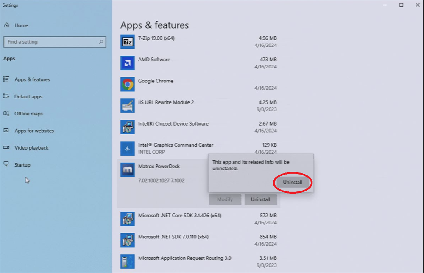Select the Intel Graphics Command Center icon
Viewport: 424px width, 273px height.
tap(127, 148)
